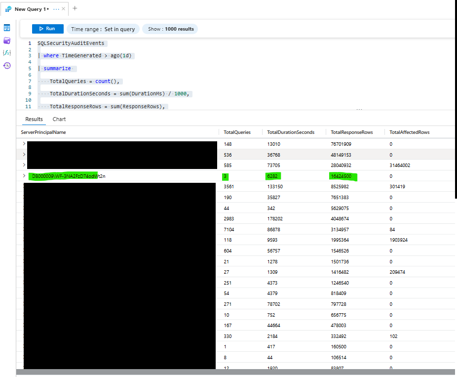Switch to the Results tab
The width and height of the screenshot is (457, 377).
point(34,119)
